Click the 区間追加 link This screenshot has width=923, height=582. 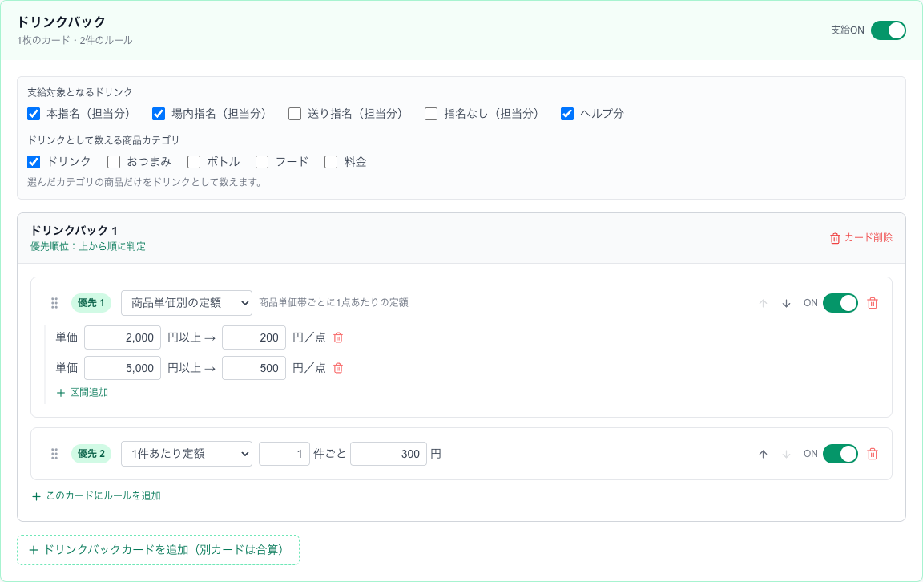click(82, 393)
